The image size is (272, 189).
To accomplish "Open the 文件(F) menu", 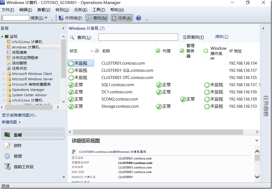I will [8, 10].
